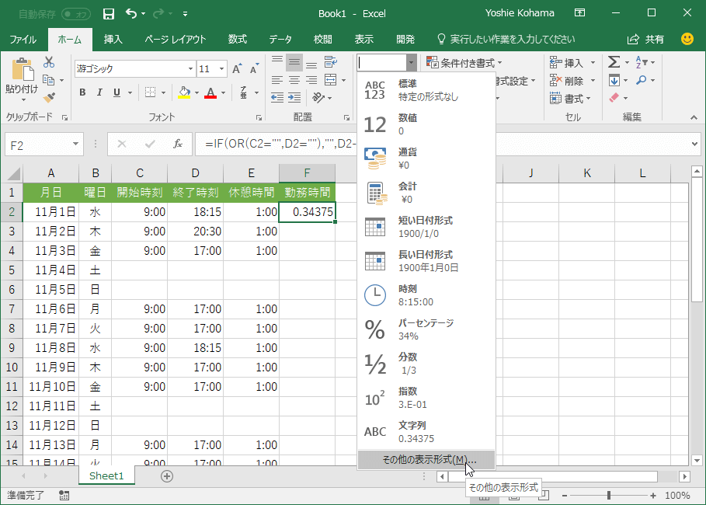Click the 共有 share button
Viewport: 706px width, 505px height.
(x=646, y=39)
